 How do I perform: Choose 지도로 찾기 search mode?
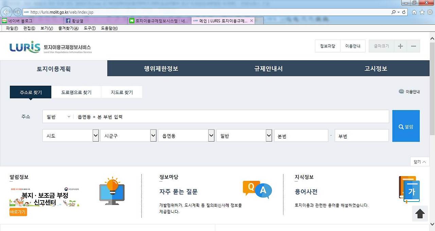(x=122, y=92)
